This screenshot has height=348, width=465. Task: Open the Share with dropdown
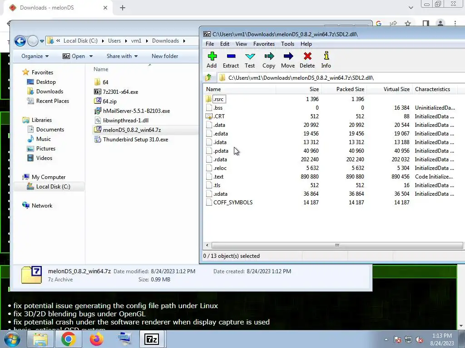[x=122, y=56]
